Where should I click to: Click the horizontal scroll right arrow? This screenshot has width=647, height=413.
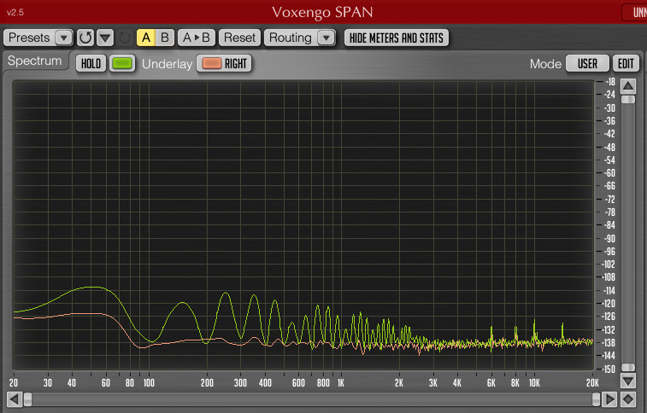point(609,398)
